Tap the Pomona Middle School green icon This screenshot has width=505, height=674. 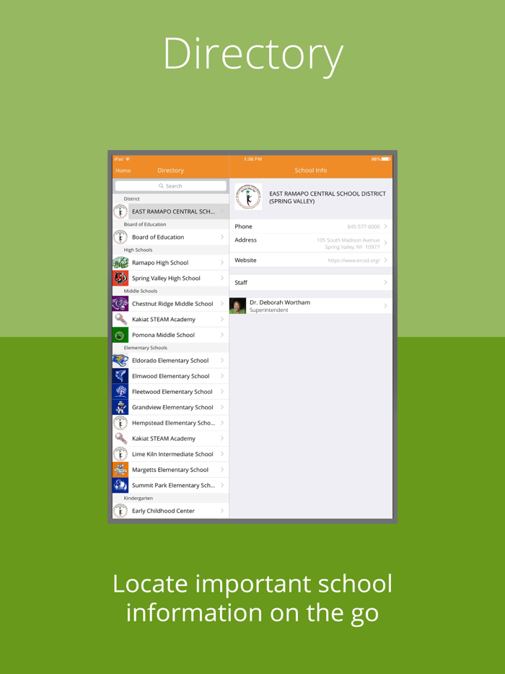click(x=120, y=335)
